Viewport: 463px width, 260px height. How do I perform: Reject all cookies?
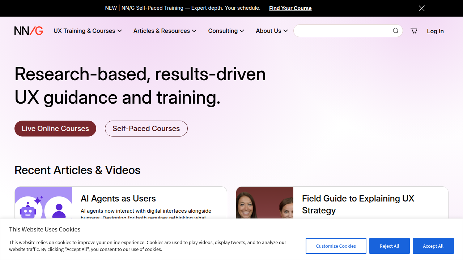(389, 246)
